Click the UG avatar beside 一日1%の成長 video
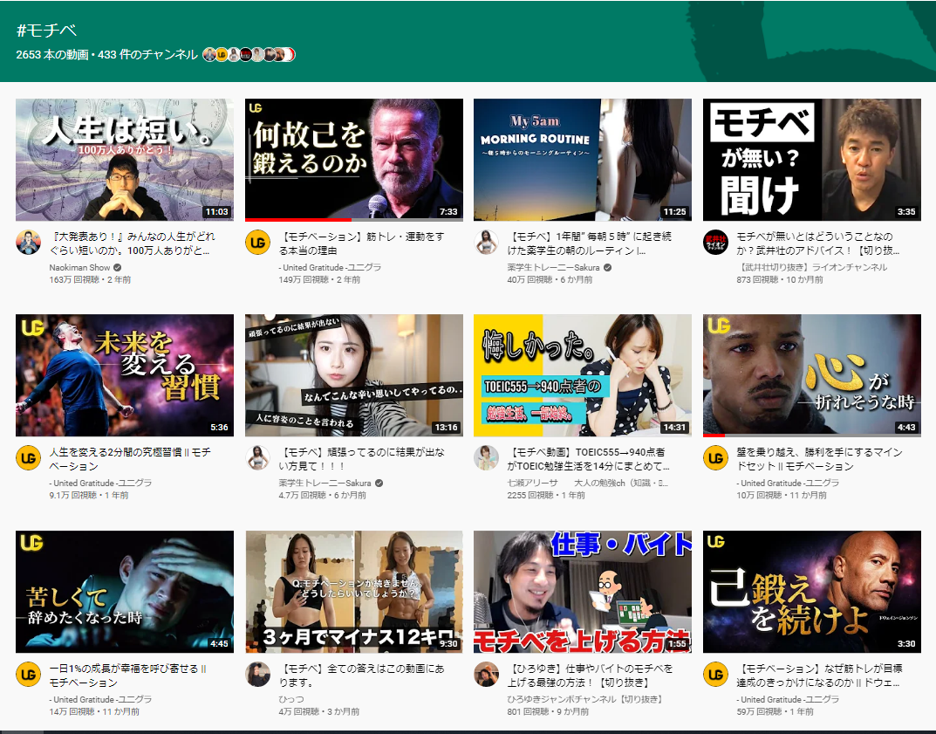Viewport: 936px width, 734px height. tap(29, 675)
